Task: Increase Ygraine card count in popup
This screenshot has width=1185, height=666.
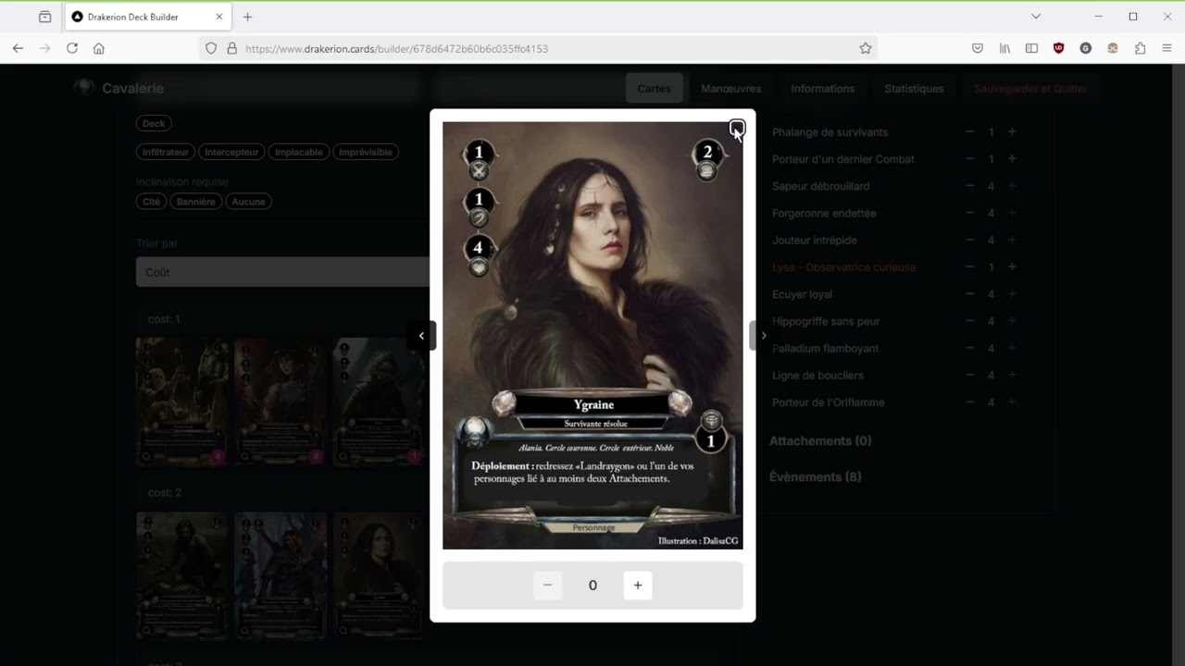Action: pos(637,585)
